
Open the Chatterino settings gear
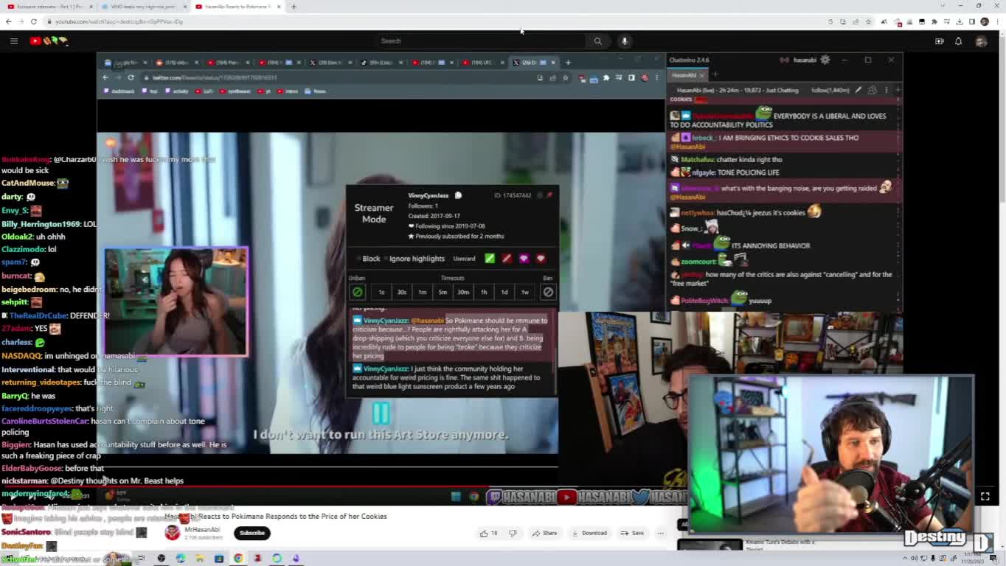825,60
